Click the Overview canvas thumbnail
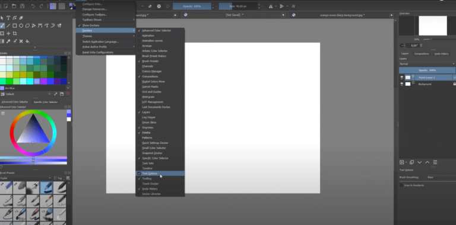The height and width of the screenshot is (225, 456). pyautogui.click(x=433, y=25)
